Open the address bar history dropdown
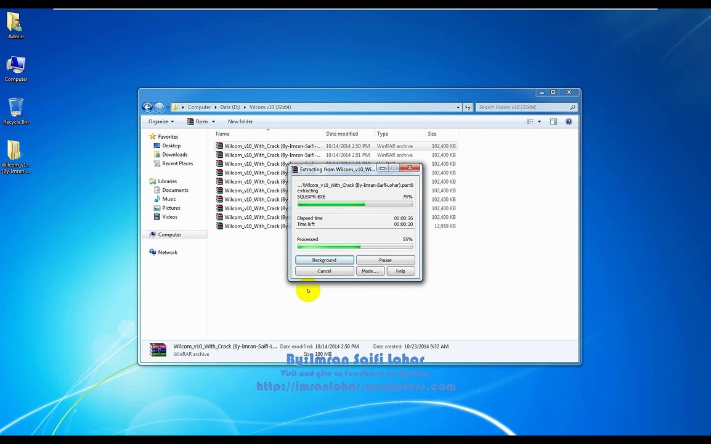Screen dimensions: 711x444 coord(458,107)
